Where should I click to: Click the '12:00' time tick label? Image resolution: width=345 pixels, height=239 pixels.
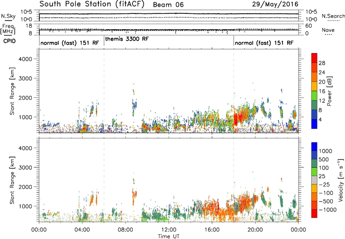click(169, 230)
